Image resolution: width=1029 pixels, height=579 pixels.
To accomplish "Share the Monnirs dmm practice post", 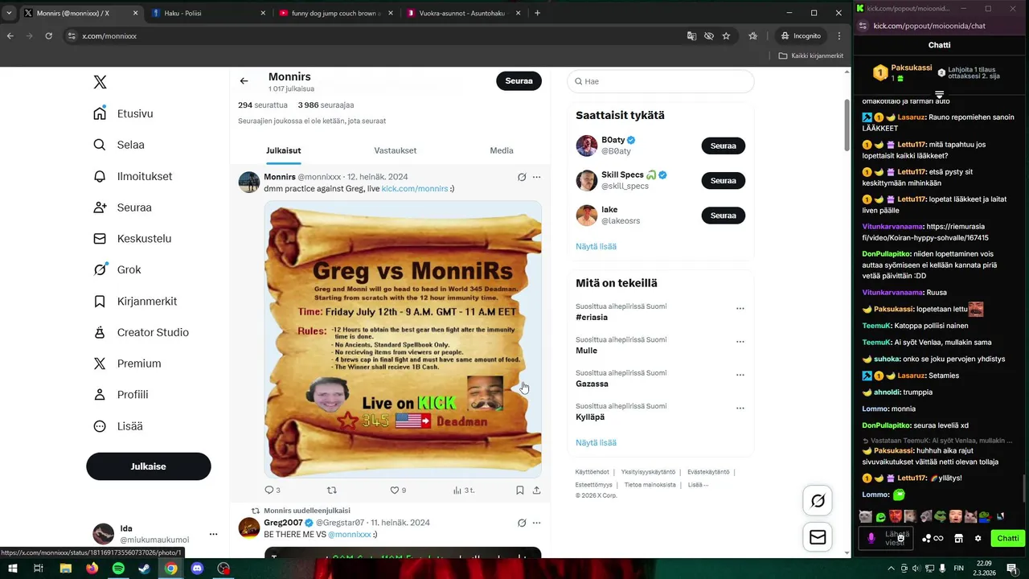I will click(x=536, y=490).
